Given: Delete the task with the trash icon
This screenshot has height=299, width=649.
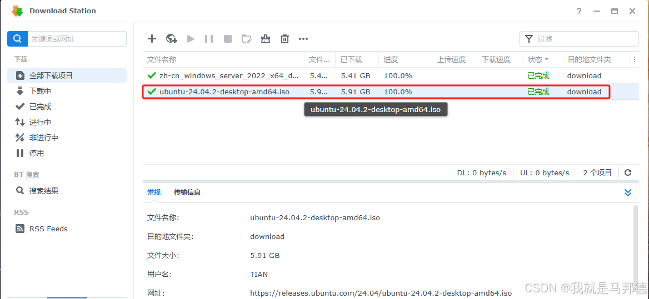Looking at the screenshot, I should 284,39.
